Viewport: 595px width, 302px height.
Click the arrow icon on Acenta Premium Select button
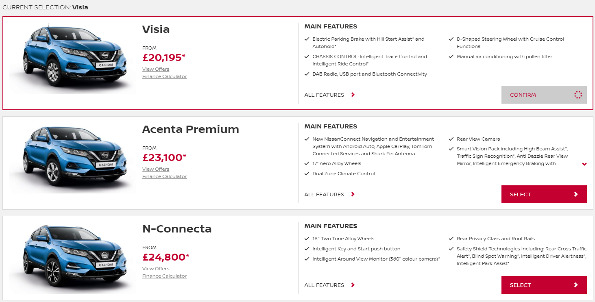576,194
